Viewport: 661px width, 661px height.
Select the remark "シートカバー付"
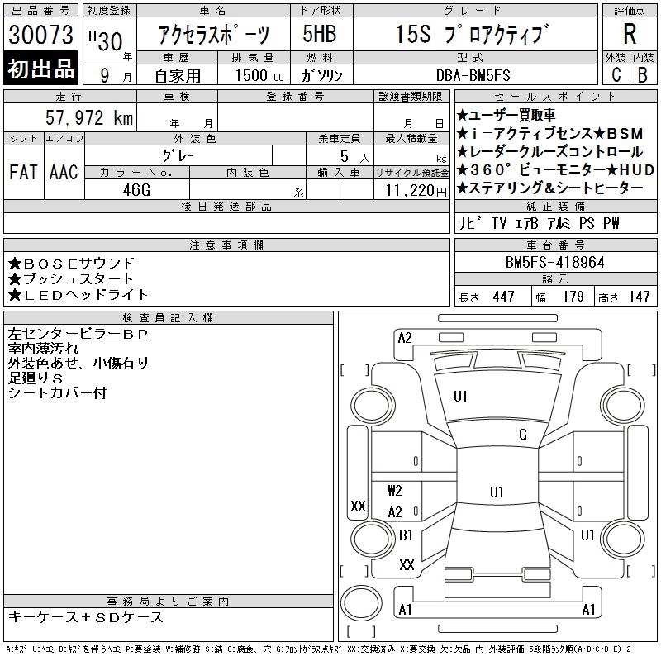57,393
